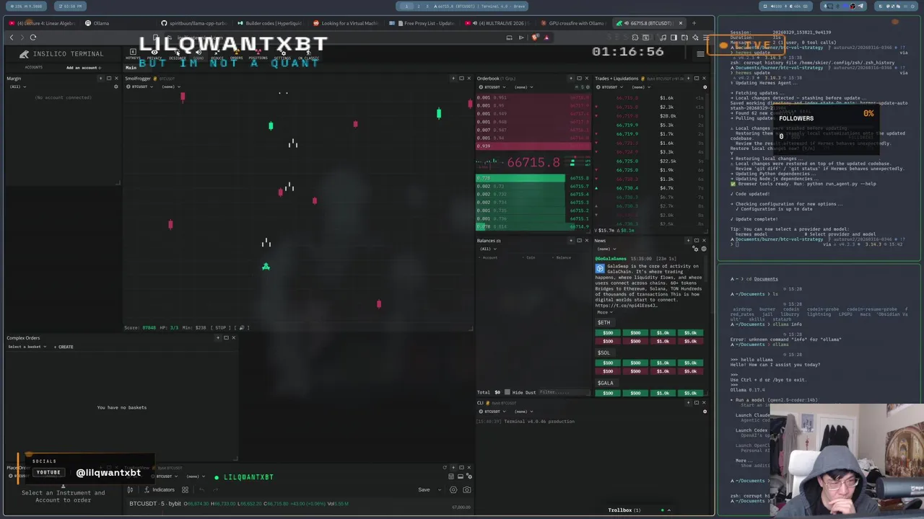This screenshot has width=924, height=519.
Task: Click the green $500 buy button under $SOL
Action: pyautogui.click(x=635, y=363)
